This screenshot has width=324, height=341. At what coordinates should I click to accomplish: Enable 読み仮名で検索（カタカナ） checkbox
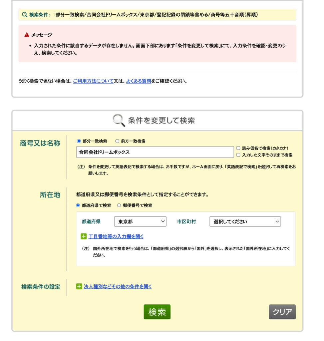tap(238, 149)
